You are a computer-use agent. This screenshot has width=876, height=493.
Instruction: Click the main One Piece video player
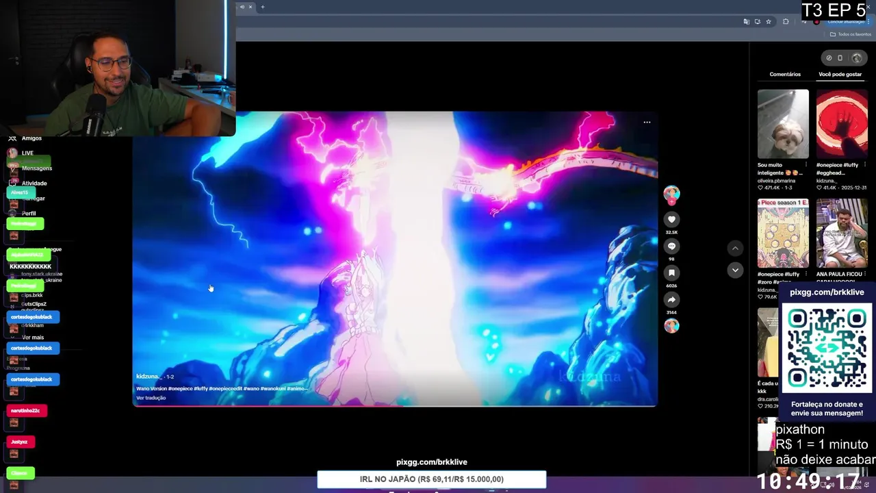tap(395, 259)
